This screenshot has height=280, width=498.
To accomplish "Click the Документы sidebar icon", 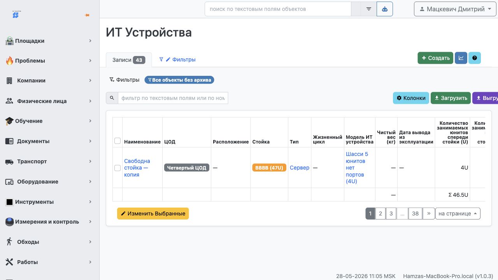I will click(x=9, y=141).
